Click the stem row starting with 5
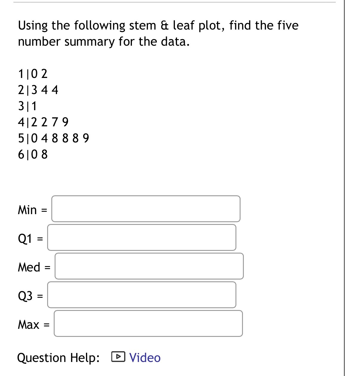 coord(53,138)
